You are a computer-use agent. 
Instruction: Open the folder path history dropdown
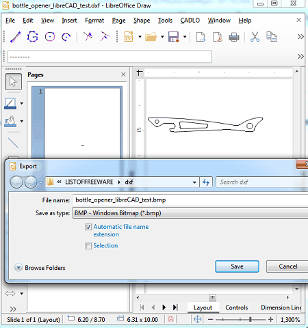coord(194,182)
